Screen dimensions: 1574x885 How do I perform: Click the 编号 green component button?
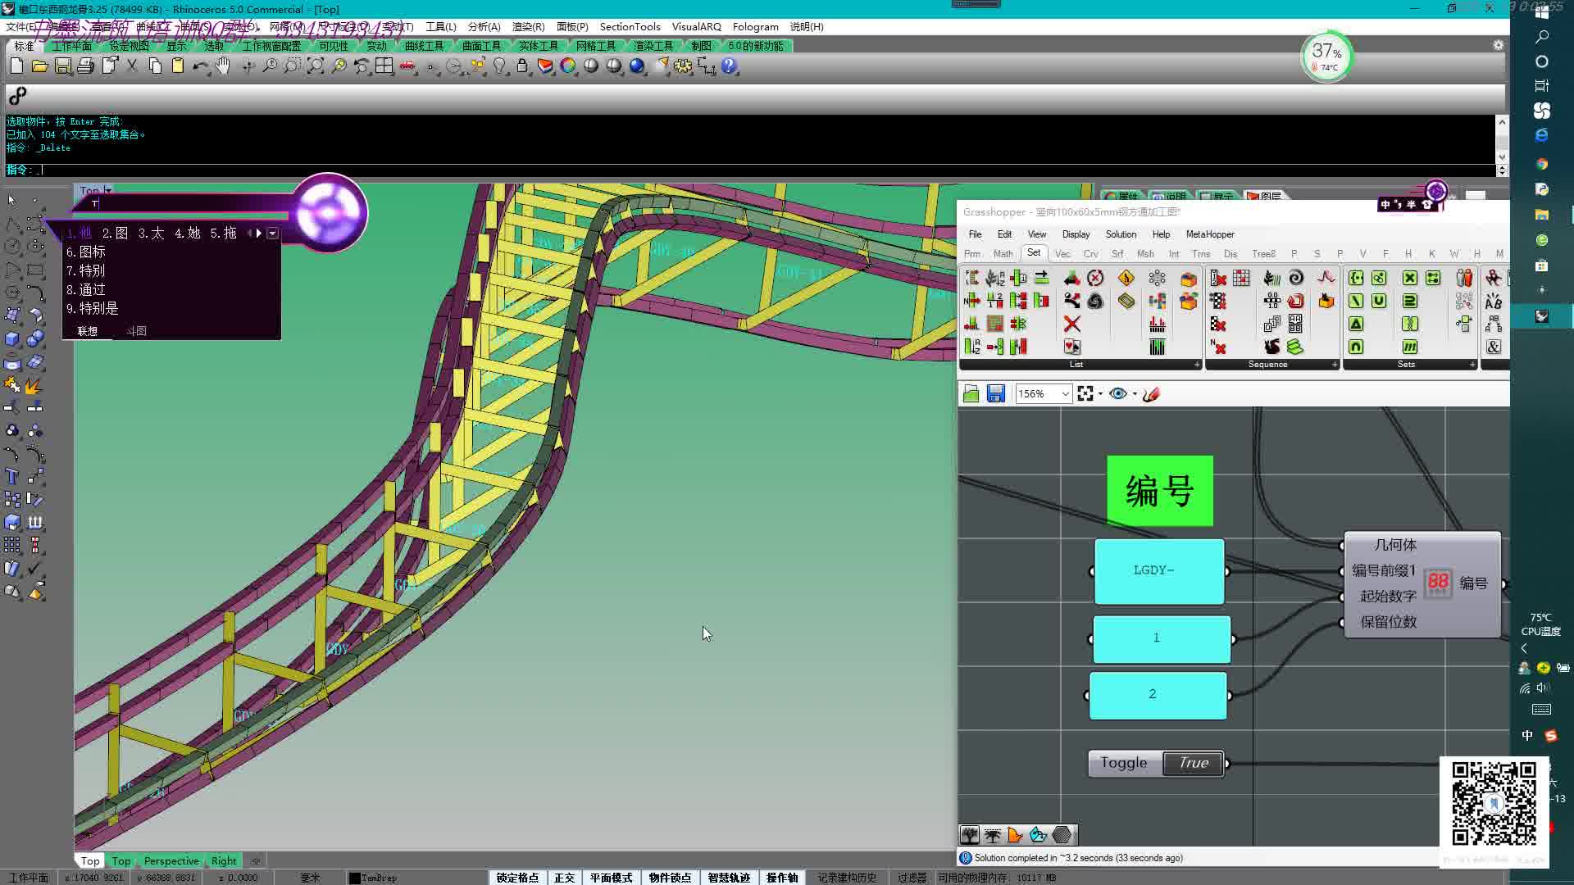click(1160, 489)
